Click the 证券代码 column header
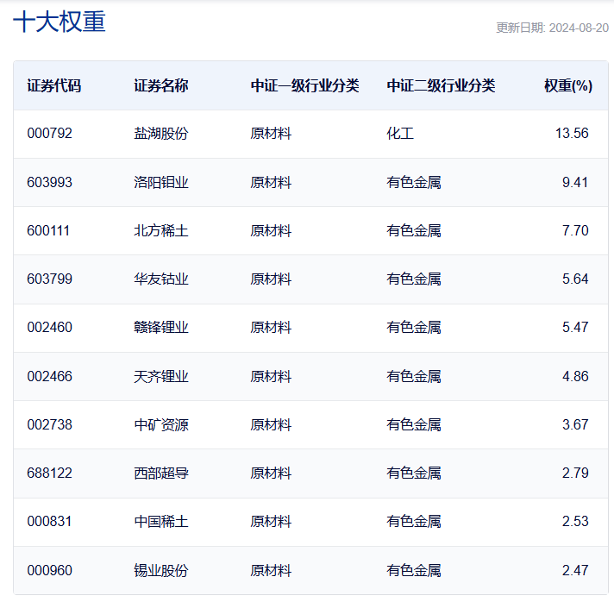This screenshot has height=602, width=614. 53,85
